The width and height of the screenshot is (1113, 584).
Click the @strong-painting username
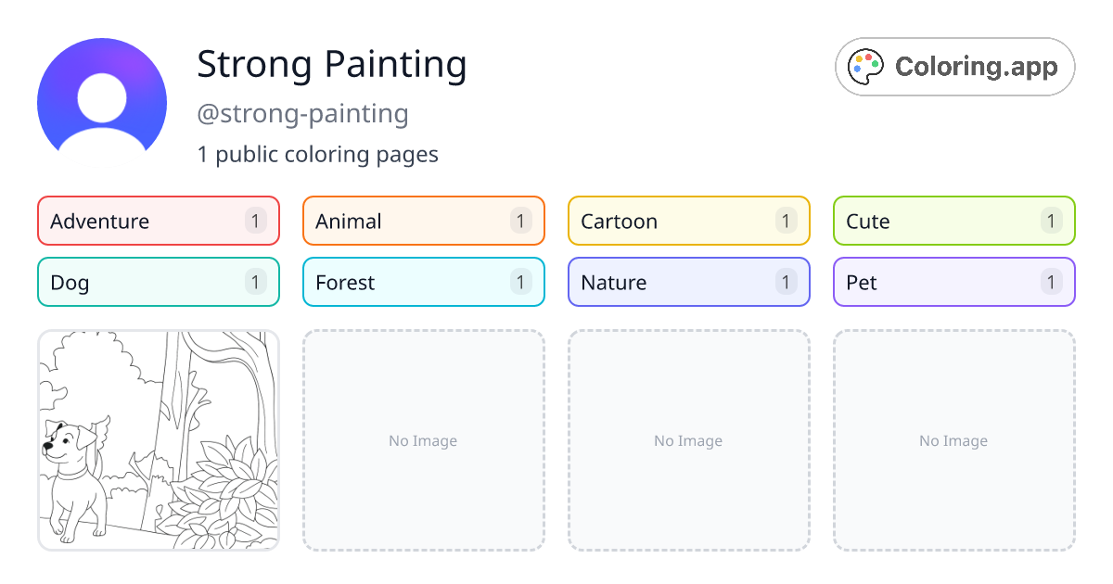point(302,113)
